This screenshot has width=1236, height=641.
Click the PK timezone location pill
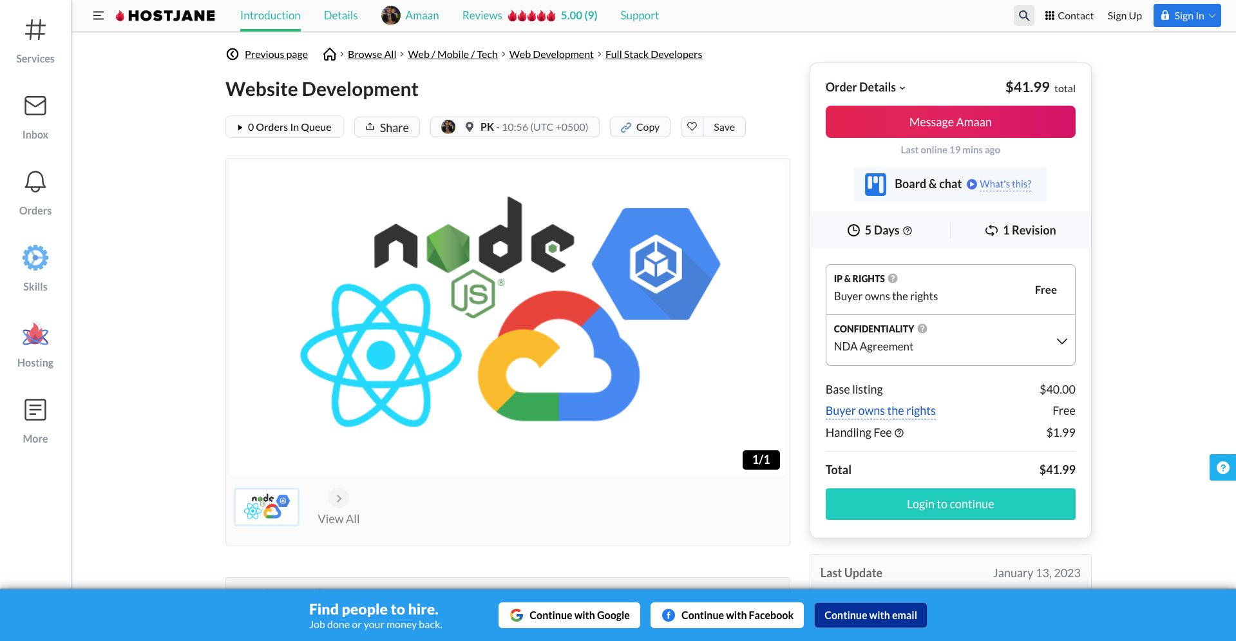(515, 127)
